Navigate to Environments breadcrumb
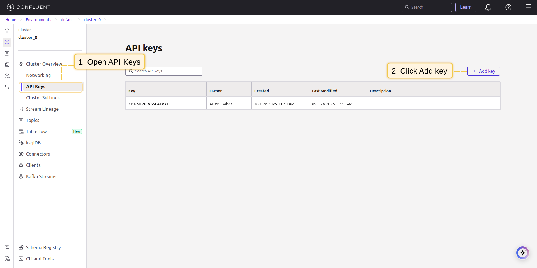The height and width of the screenshot is (268, 537). [38, 20]
